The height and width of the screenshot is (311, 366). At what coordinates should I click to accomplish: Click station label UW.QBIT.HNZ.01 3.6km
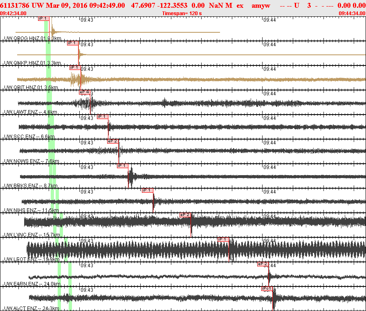[x=31, y=88]
